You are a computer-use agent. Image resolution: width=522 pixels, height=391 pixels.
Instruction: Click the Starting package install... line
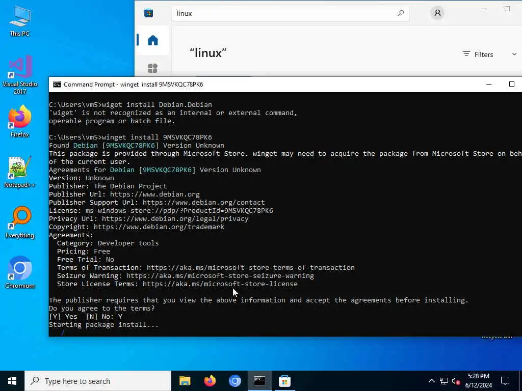coord(103,324)
